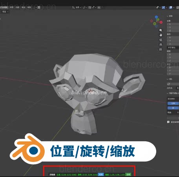Click the 缩放 X field in transform panel
179x177 pixels.
173,54
